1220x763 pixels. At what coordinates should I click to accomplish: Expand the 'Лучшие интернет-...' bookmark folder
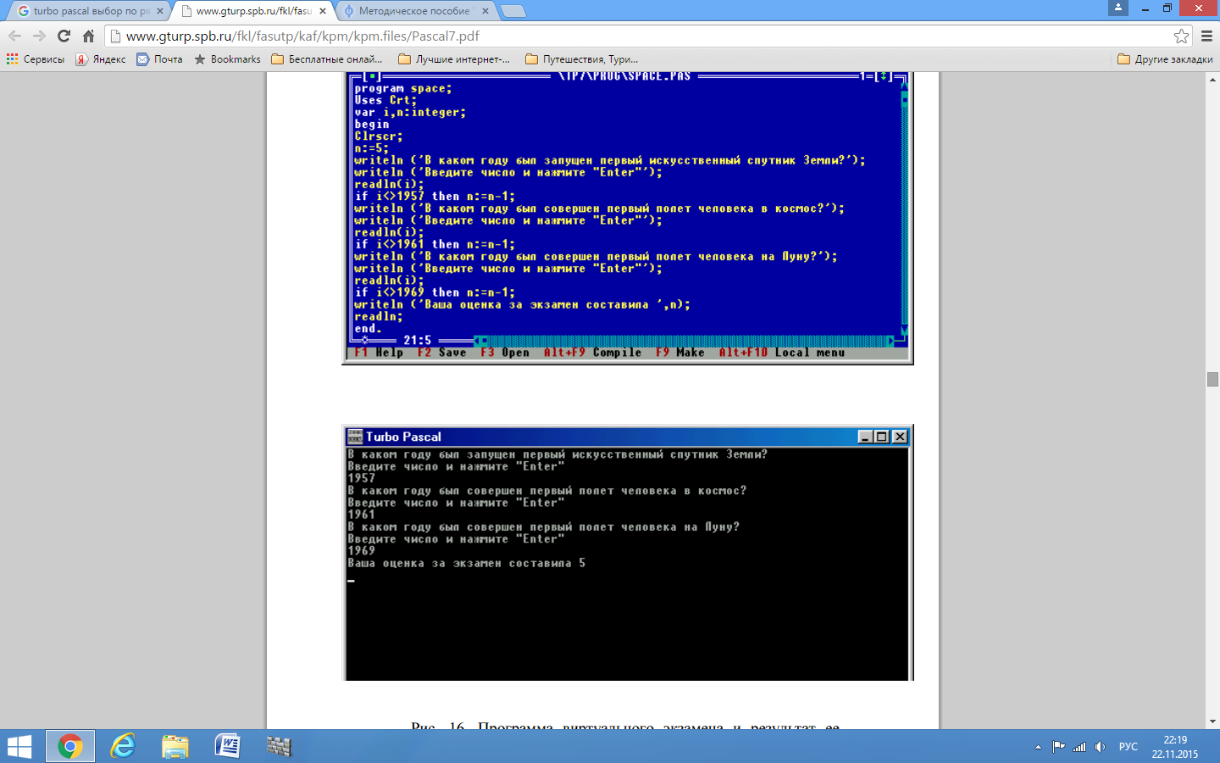click(x=454, y=59)
